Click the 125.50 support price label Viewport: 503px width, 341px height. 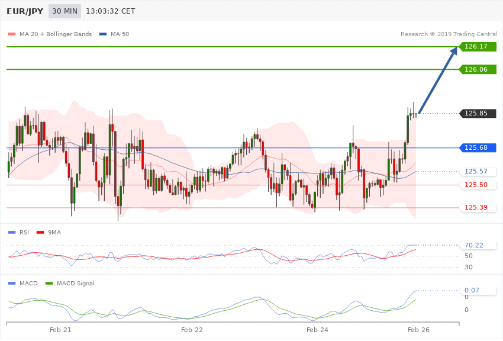pos(478,185)
